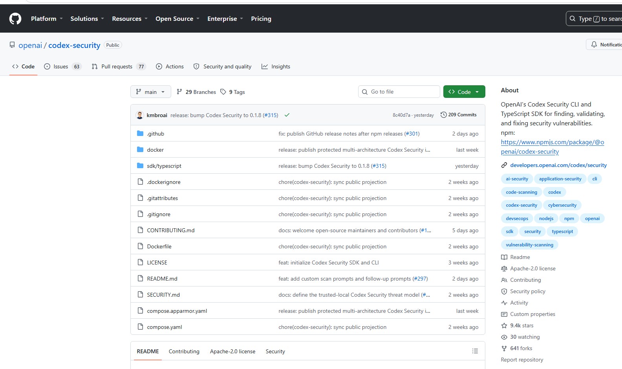Open the Dockerfile file name
Screen dimensions: 622x369
[159, 246]
